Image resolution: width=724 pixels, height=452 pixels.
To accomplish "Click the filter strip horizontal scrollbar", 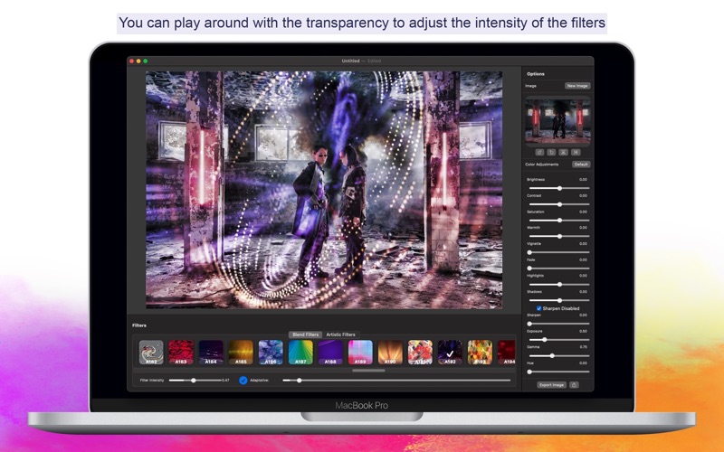I will pyautogui.click(x=368, y=371).
